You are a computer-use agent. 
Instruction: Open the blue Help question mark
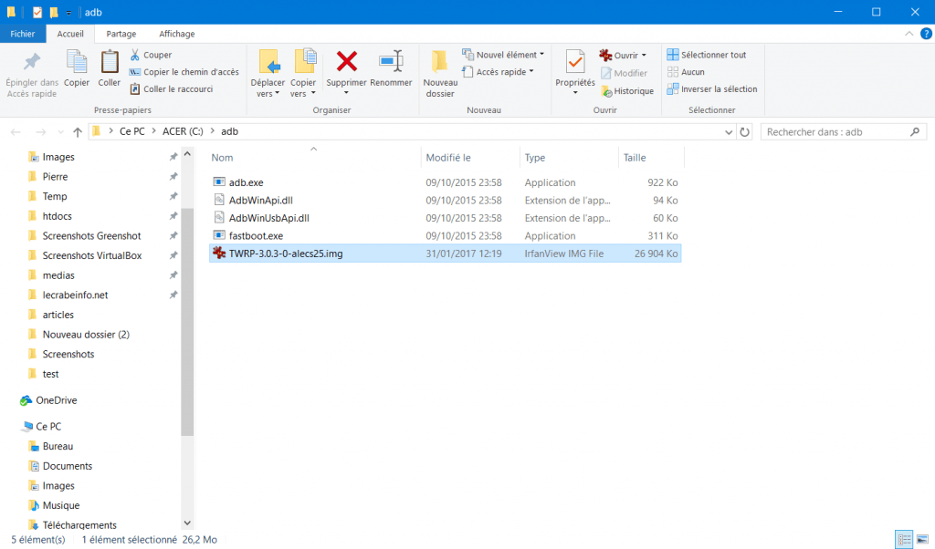(x=926, y=34)
